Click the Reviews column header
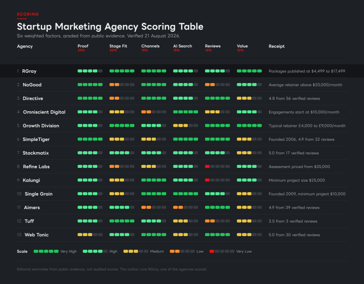The image size is (364, 284). (x=213, y=46)
